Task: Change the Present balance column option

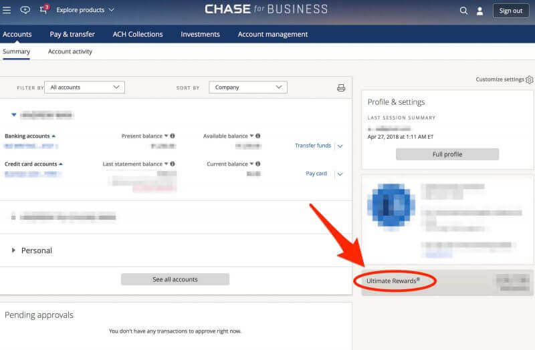Action: click(166, 136)
